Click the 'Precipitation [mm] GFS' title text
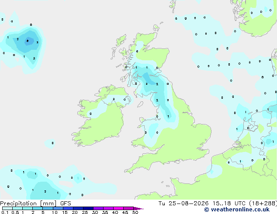 (35, 204)
